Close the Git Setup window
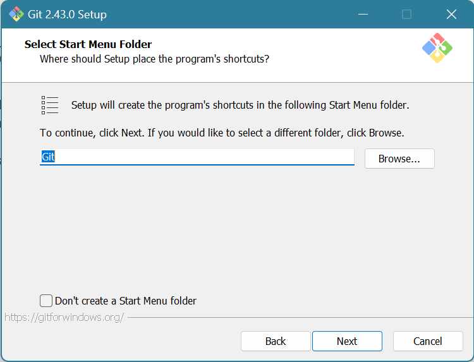Image resolution: width=474 pixels, height=362 pixels. click(x=451, y=14)
